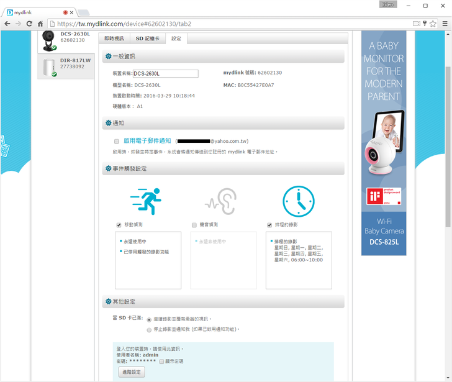The height and width of the screenshot is (382, 452).
Task: Close the mydlink browser tab
Action: point(71,12)
